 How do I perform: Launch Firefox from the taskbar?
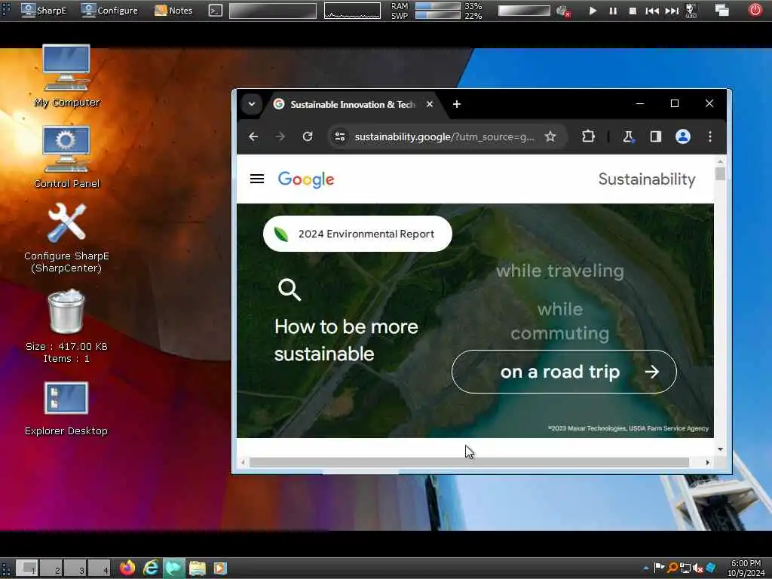click(x=127, y=568)
